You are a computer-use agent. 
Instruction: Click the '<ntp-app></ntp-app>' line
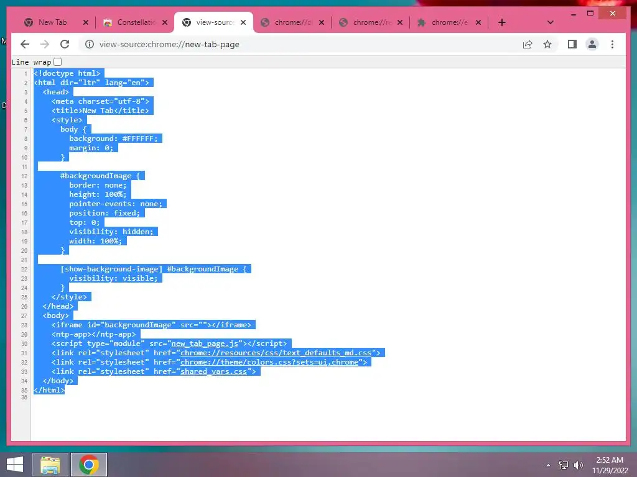coord(93,334)
